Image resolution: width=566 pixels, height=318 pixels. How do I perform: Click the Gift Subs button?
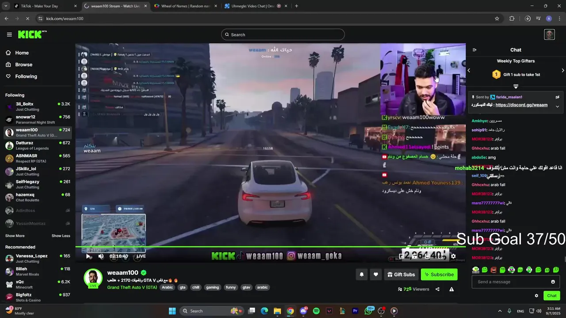401,274
